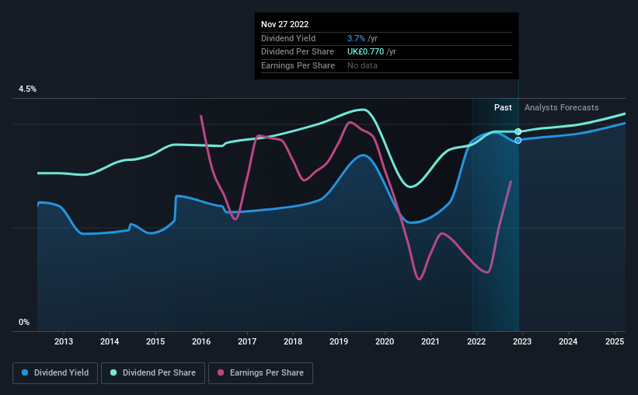Click the 2013 x-axis label
Image resolution: width=638 pixels, height=395 pixels.
pyautogui.click(x=64, y=341)
